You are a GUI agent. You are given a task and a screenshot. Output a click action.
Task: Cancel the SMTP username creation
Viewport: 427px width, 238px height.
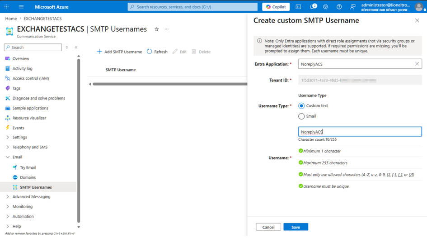point(268,227)
